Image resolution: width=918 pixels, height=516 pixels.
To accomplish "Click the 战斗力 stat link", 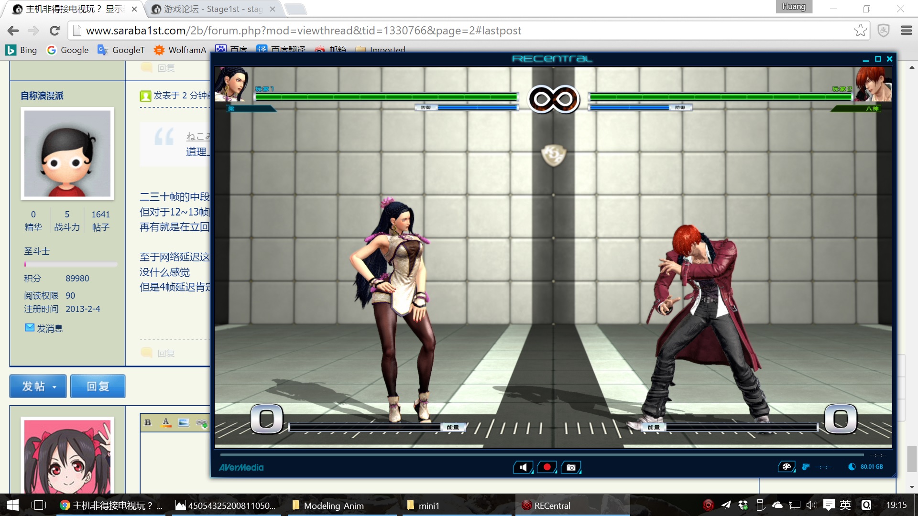I will pos(67,227).
